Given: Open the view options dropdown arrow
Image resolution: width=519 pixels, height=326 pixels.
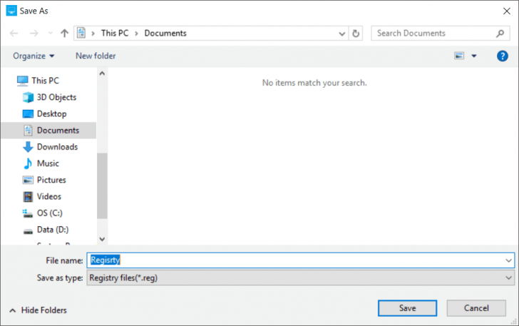Looking at the screenshot, I should [474, 56].
